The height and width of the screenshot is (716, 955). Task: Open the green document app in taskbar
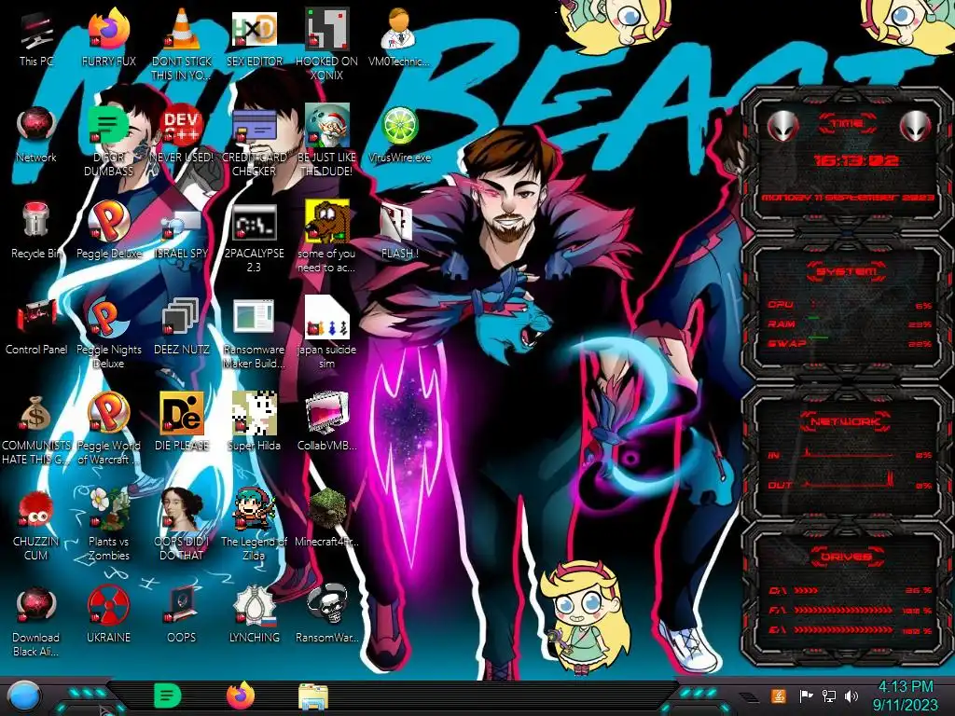point(167,695)
